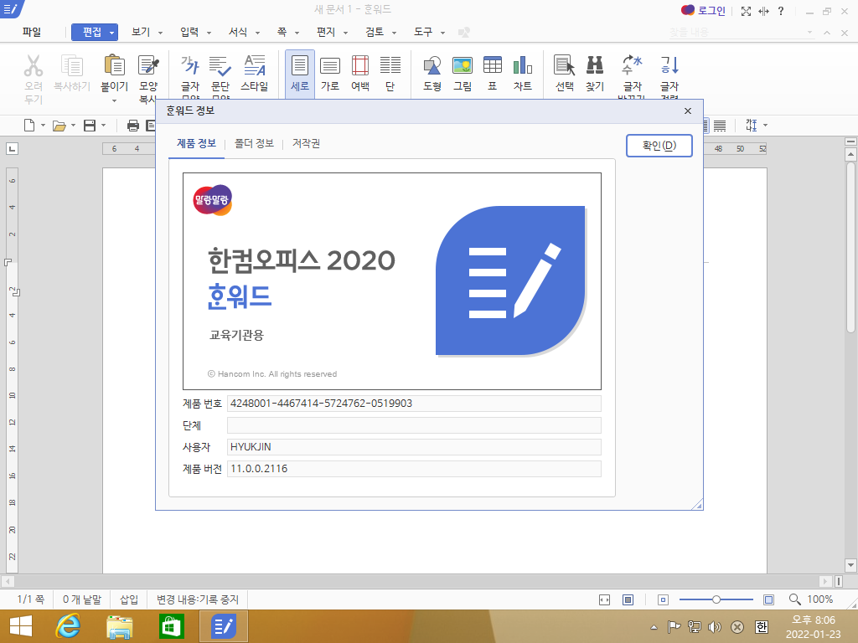The image size is (858, 643).
Task: Expand the save icon dropdown arrow
Action: [103, 126]
